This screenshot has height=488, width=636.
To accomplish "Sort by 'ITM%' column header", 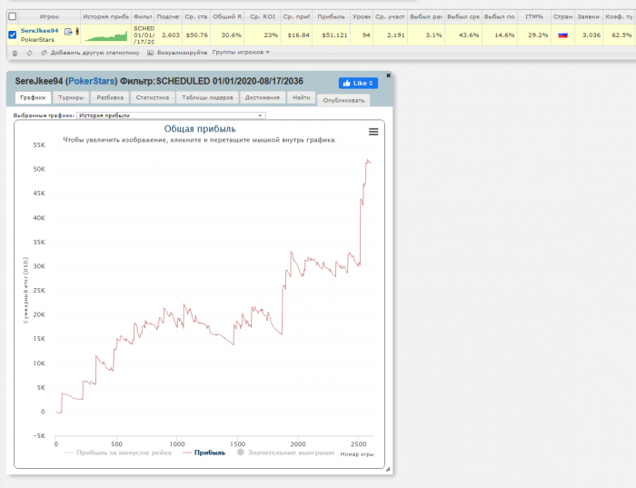I will pos(534,16).
